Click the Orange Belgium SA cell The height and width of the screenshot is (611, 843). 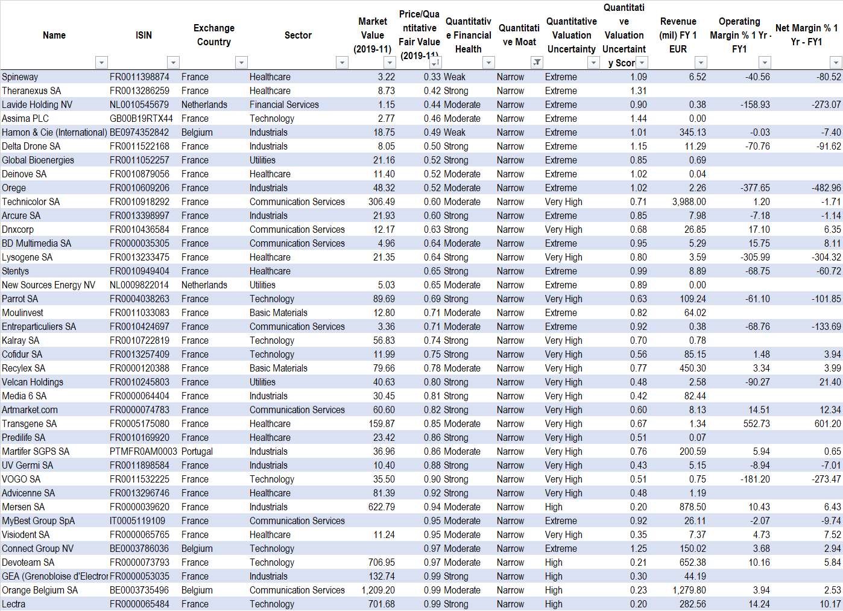tap(40, 590)
